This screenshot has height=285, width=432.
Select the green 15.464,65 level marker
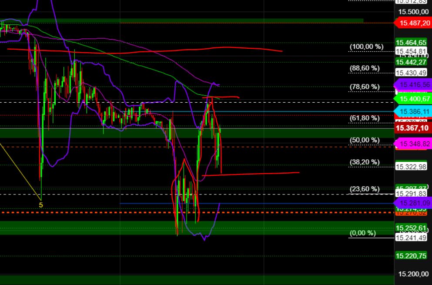[x=410, y=43]
